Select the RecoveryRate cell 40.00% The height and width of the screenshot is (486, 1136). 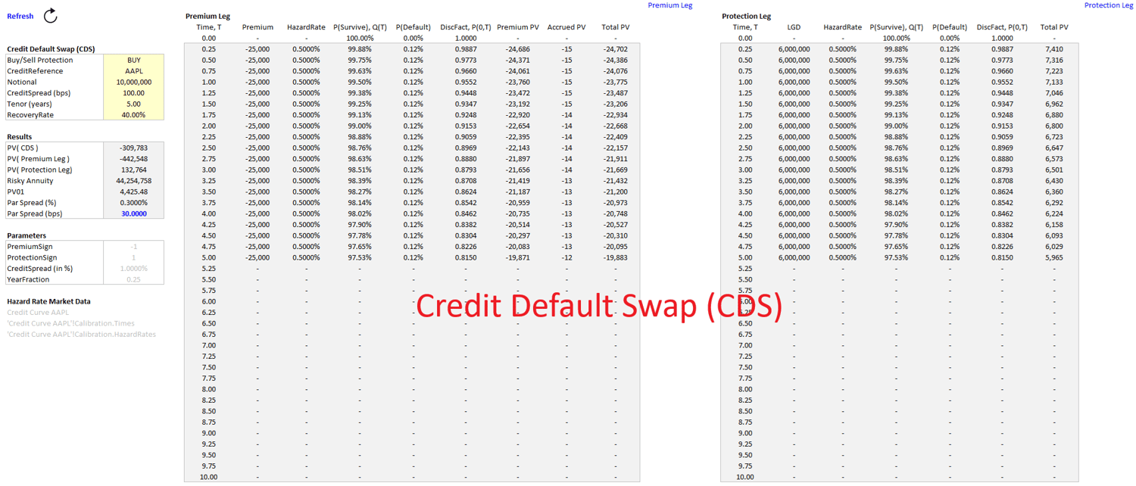134,115
